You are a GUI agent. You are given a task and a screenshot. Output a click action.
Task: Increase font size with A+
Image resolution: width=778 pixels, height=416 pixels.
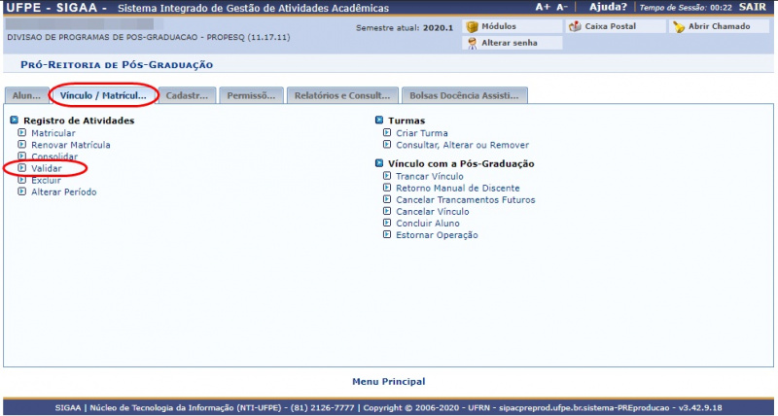(x=543, y=7)
